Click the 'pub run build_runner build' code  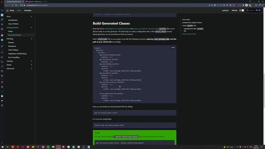pos(106,113)
